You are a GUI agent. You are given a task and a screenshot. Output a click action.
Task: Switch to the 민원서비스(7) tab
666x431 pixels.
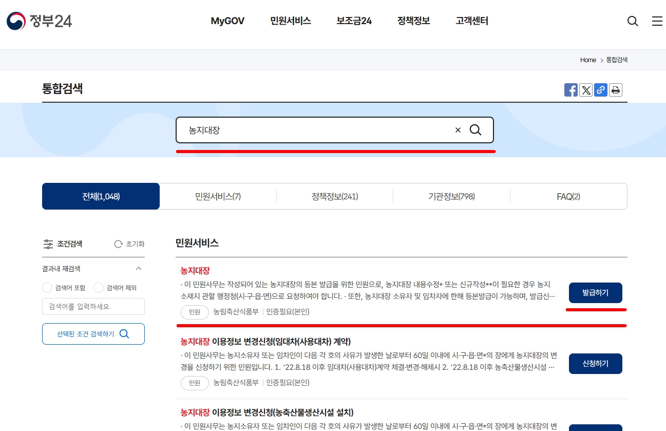click(x=218, y=196)
